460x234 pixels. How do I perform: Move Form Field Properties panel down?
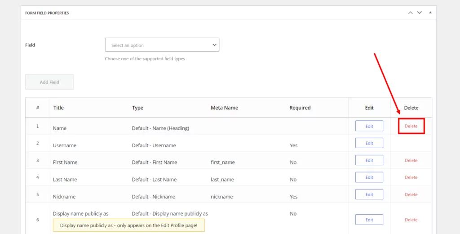click(420, 13)
